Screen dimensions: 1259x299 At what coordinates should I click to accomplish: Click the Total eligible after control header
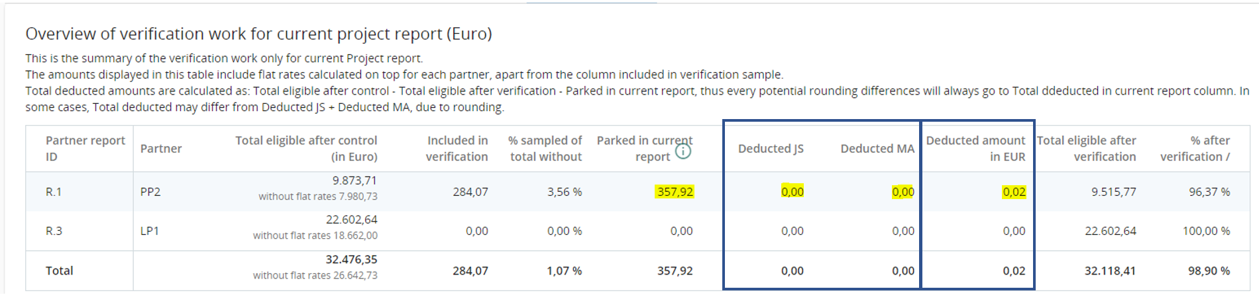[x=306, y=148]
